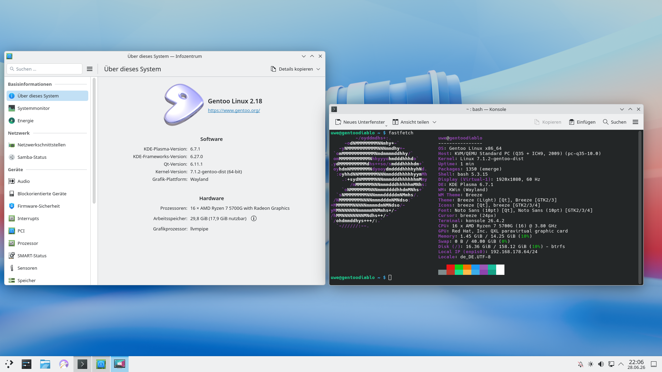Click the Kernel-Version value 7.1.2-gentoo-dist
The height and width of the screenshot is (372, 662).
(216, 172)
